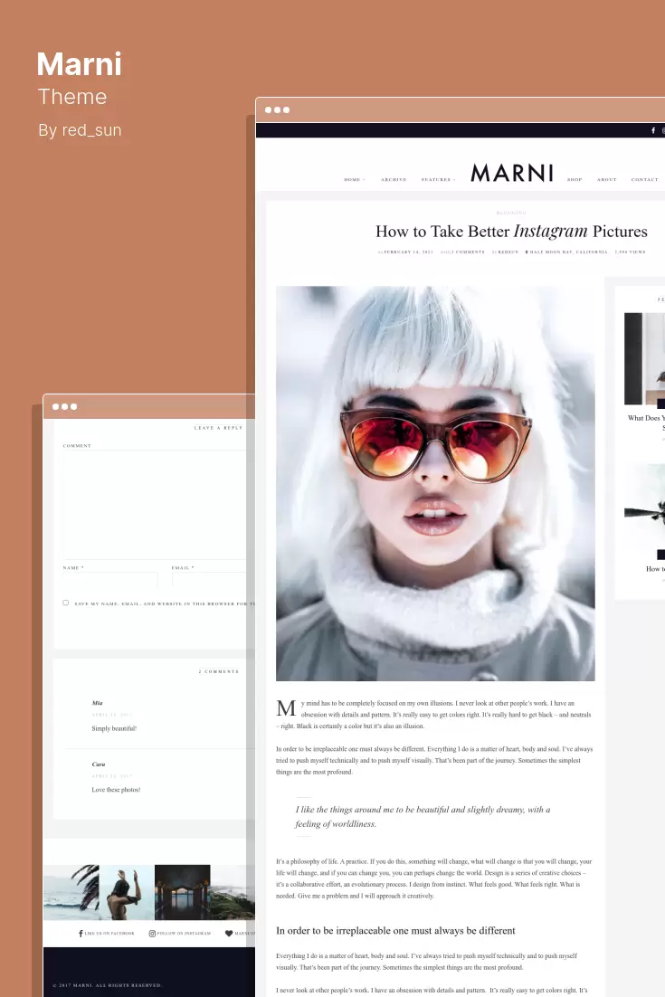The image size is (665, 997).
Task: Click the Instagram icon beside Follow on Instagram
Action: coord(152,934)
